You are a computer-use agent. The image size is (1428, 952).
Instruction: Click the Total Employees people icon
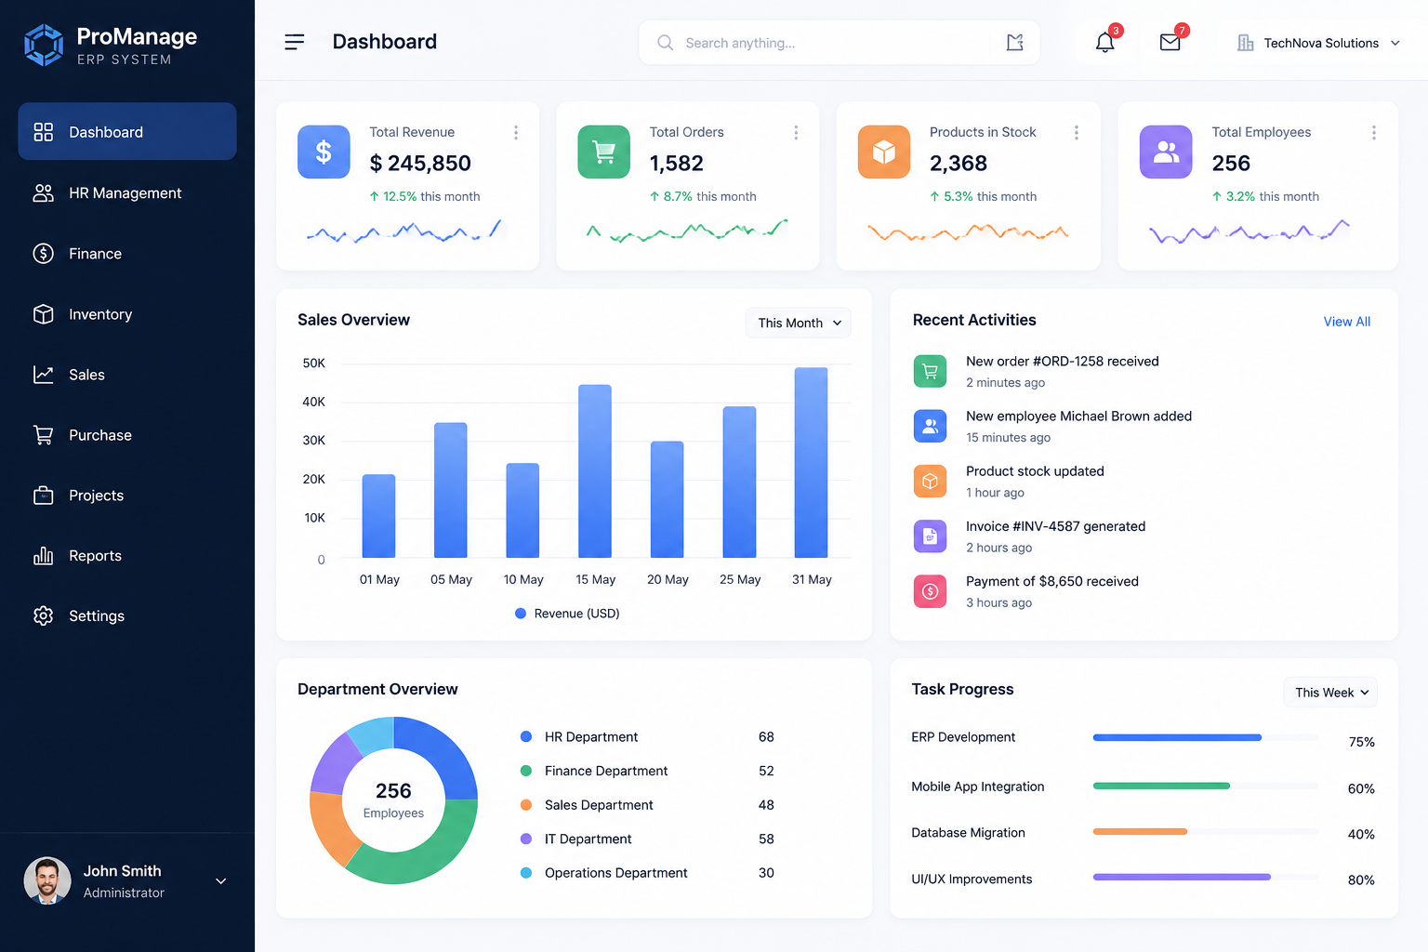pyautogui.click(x=1166, y=152)
